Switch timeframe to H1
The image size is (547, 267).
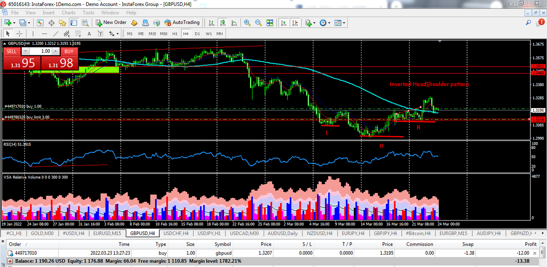tap(175, 33)
